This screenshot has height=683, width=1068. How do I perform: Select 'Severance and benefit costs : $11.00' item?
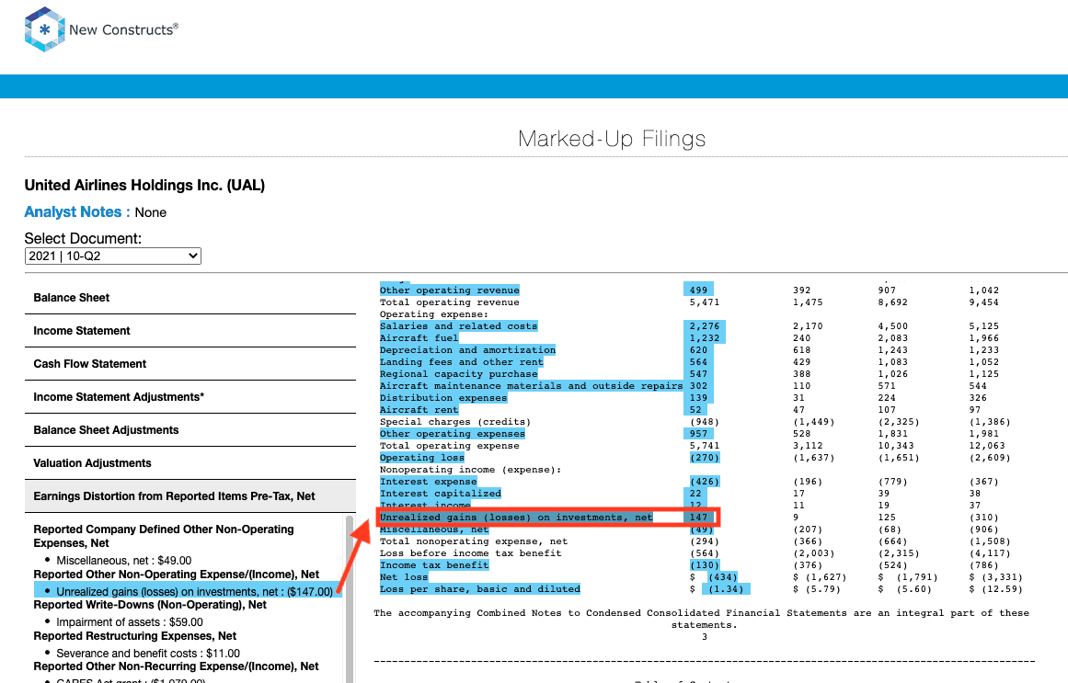148,653
